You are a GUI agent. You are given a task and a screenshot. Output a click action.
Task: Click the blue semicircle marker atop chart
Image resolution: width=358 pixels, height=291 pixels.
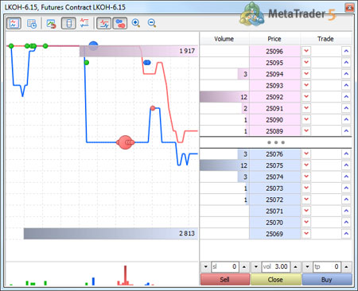(93, 45)
